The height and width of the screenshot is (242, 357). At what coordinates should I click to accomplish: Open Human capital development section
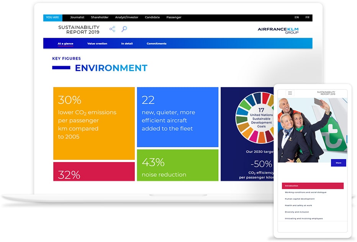click(x=300, y=199)
